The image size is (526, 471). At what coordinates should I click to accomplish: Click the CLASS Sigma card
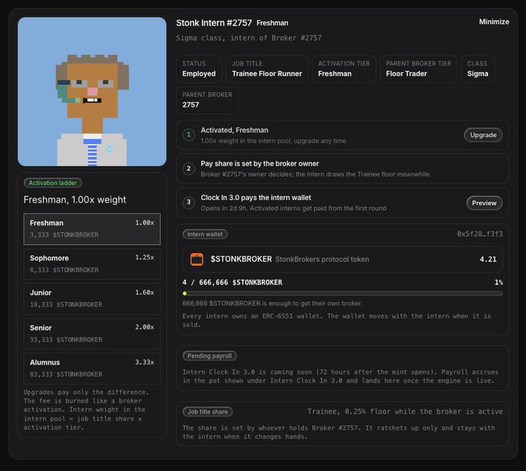478,69
